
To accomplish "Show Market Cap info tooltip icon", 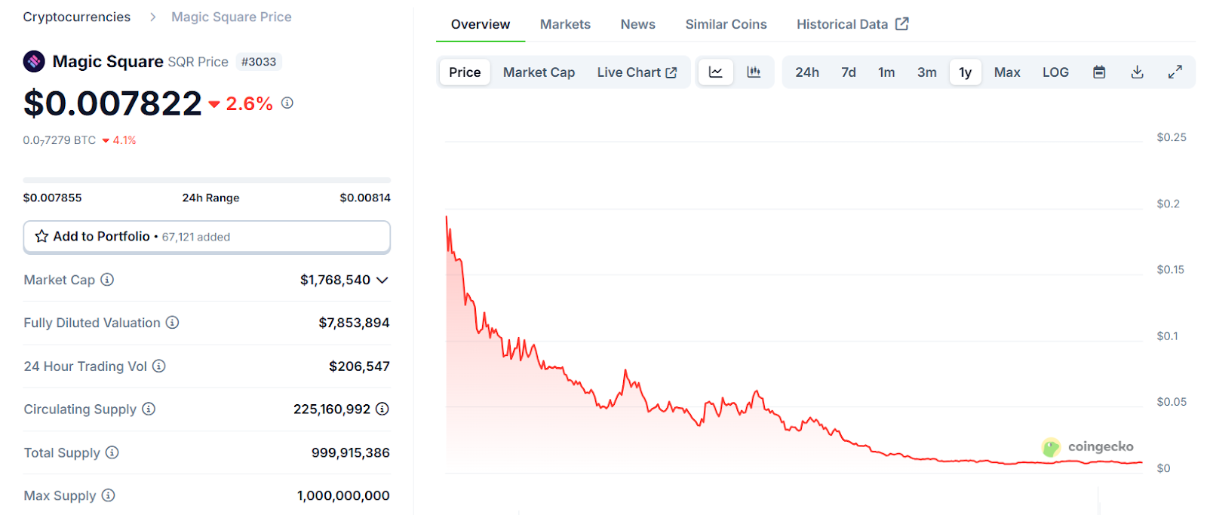I will 107,280.
